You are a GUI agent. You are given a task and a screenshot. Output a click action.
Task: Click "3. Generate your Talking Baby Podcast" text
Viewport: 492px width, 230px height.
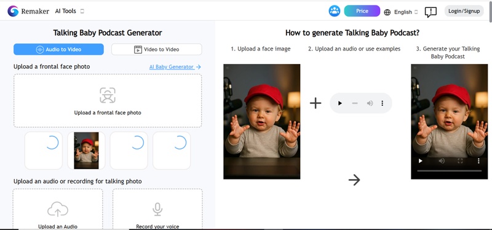(x=448, y=52)
